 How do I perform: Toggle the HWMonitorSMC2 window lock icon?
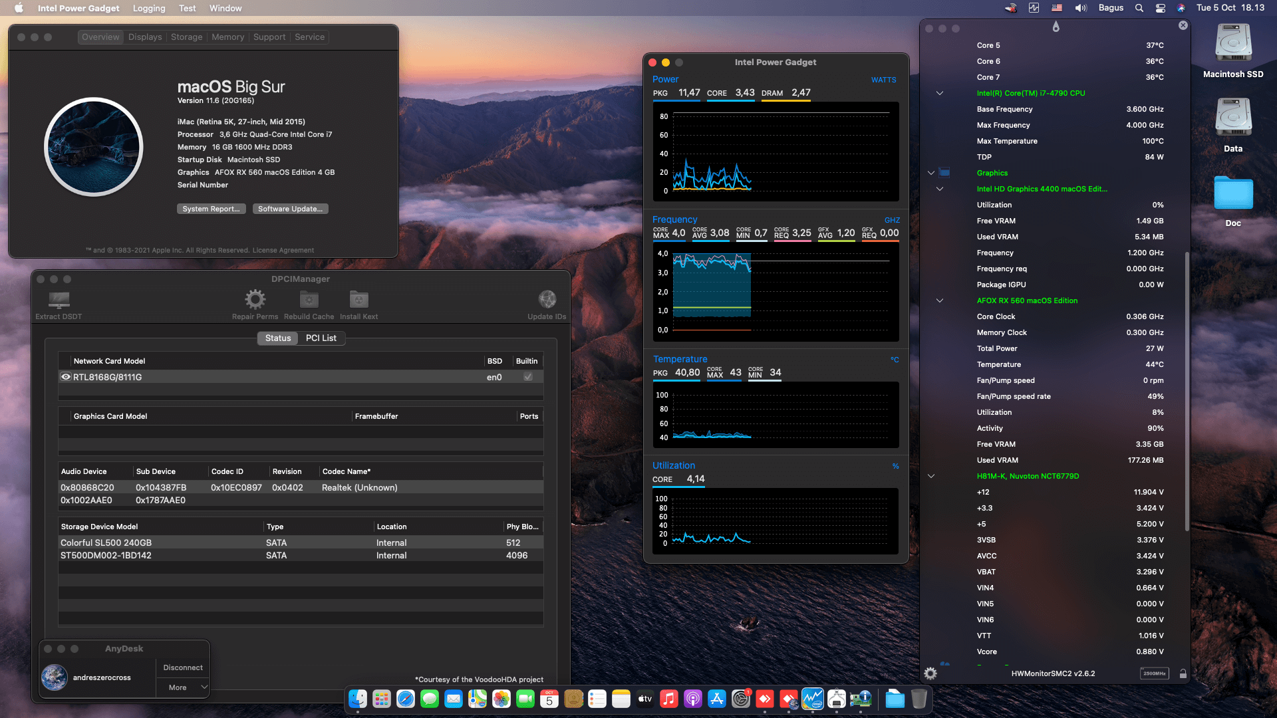1183,673
